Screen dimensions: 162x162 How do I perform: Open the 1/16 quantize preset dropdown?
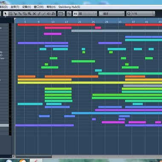pos(143,14)
